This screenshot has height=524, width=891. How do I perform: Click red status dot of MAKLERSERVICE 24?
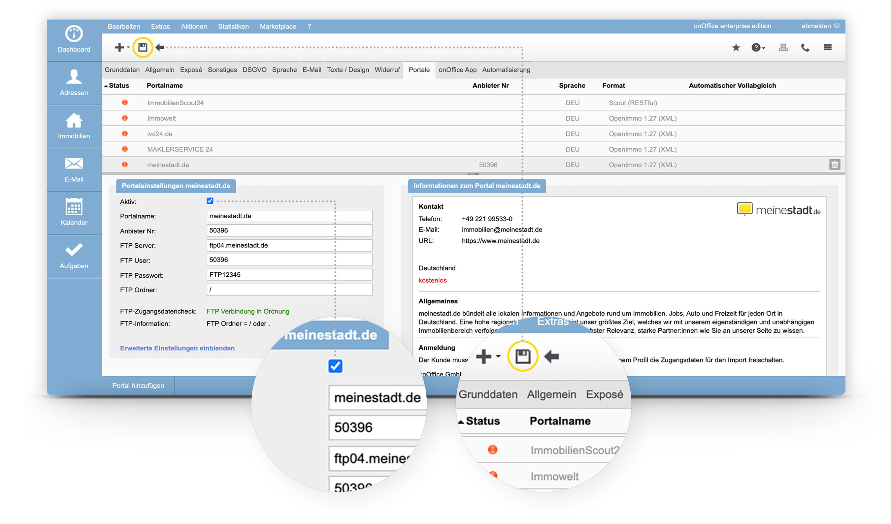point(125,149)
